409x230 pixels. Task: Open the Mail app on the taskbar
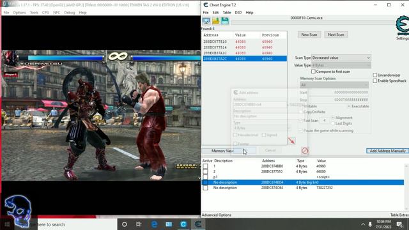click(x=169, y=224)
